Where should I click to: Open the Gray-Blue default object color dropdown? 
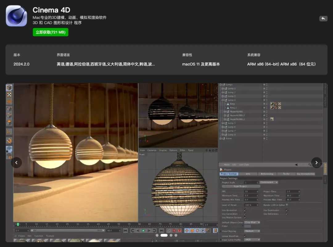[x=252, y=222]
